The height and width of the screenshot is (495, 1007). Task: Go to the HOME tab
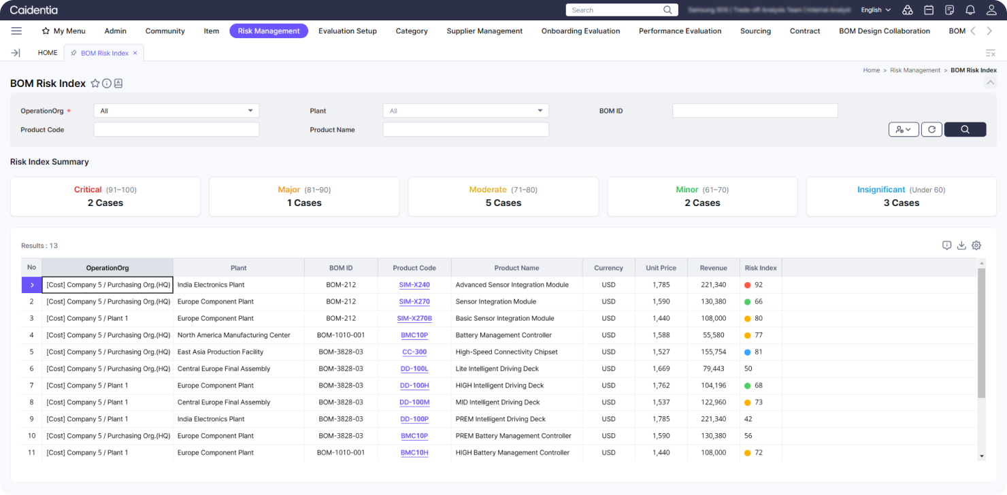(48, 53)
